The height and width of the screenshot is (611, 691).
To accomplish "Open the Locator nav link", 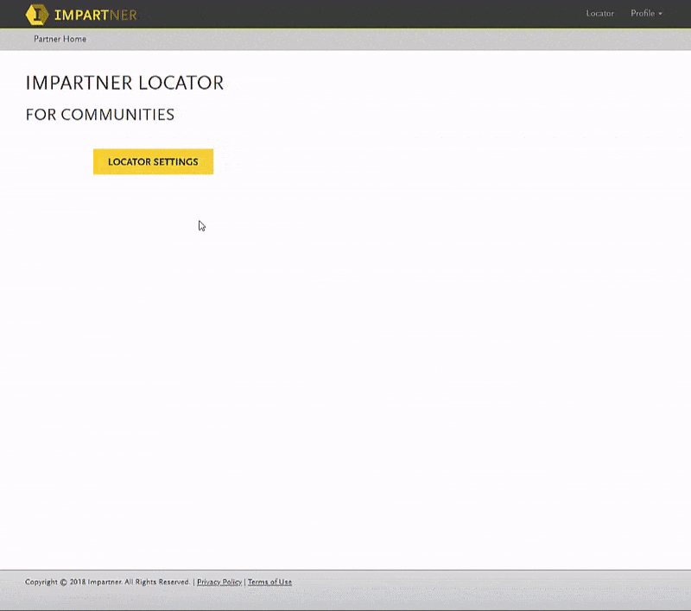I will pyautogui.click(x=599, y=13).
